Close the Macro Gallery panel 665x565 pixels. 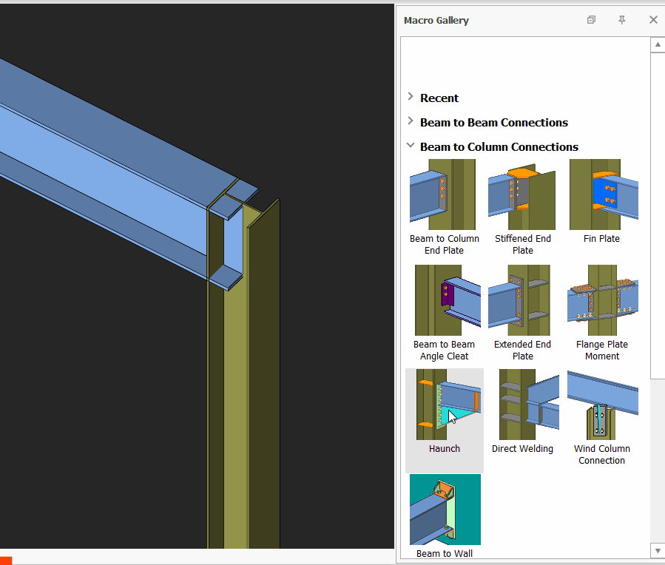click(653, 20)
